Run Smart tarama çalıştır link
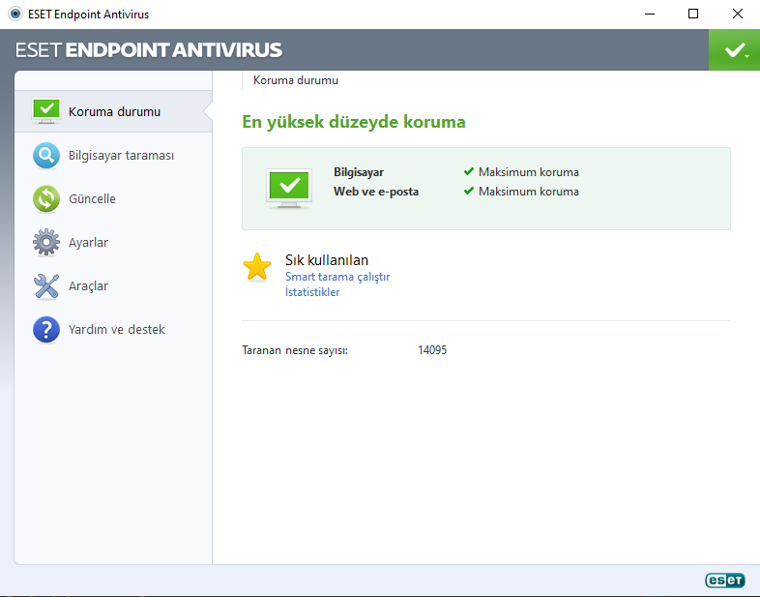This screenshot has width=760, height=597. pos(337,277)
